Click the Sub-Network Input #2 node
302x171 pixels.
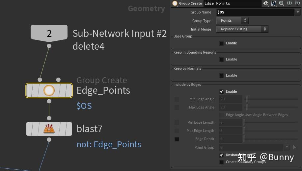click(x=49, y=33)
